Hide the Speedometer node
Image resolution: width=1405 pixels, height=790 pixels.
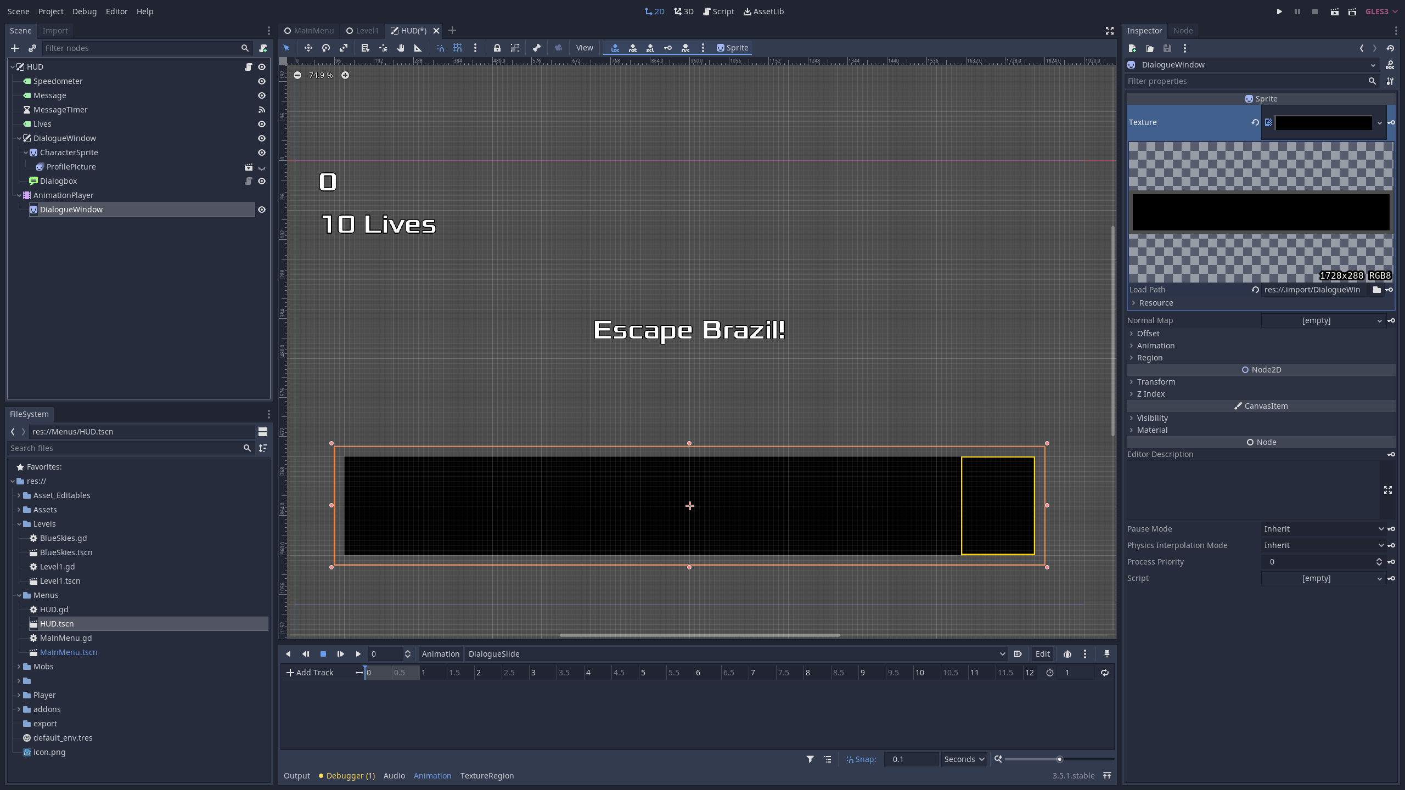262,81
